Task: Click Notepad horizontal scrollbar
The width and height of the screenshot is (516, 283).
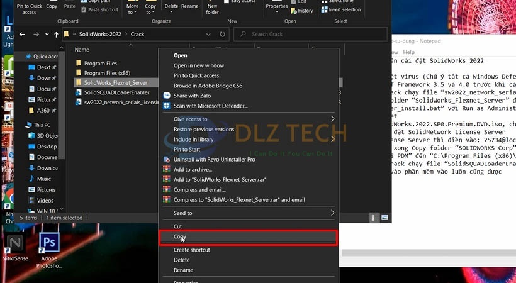Action: tap(428, 253)
